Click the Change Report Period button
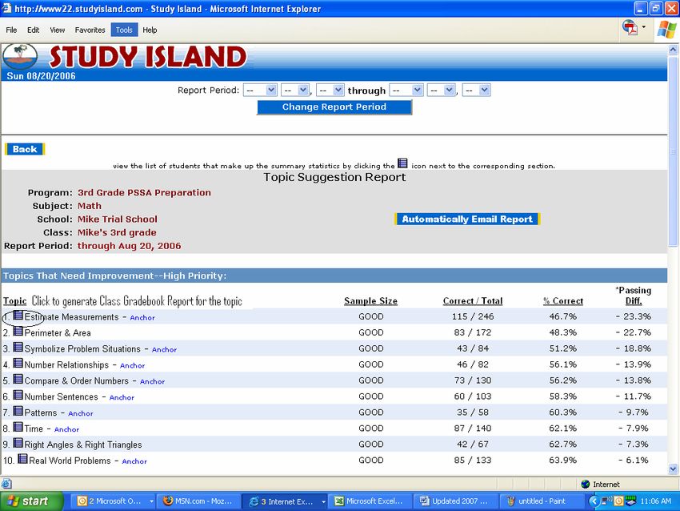Screen dimensions: 680x511 click(x=334, y=107)
